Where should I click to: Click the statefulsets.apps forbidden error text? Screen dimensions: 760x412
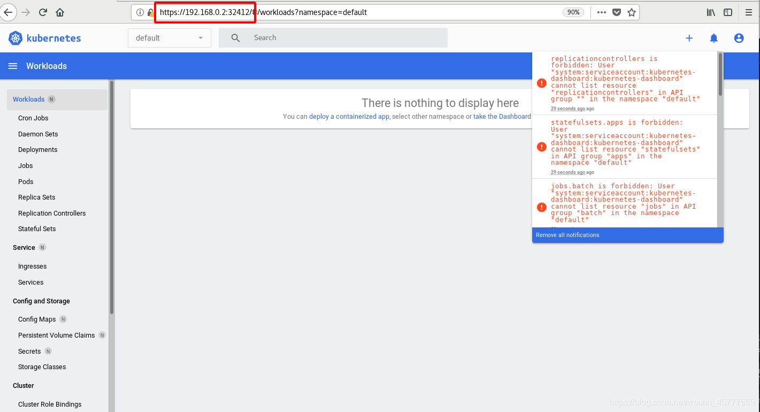click(x=625, y=142)
